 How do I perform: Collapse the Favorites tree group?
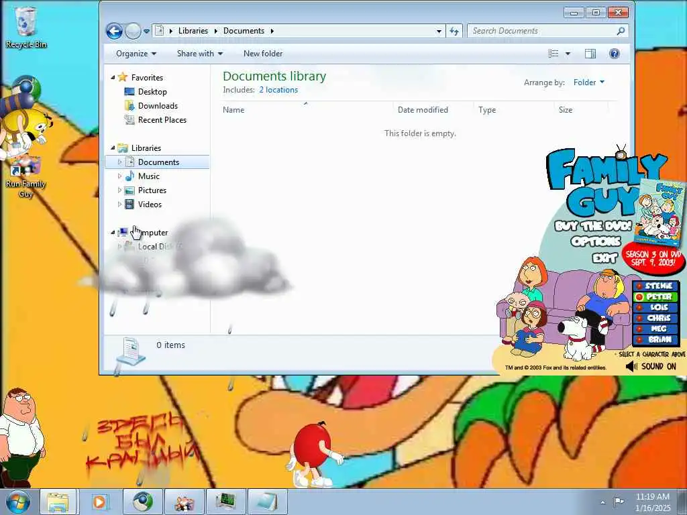click(113, 78)
